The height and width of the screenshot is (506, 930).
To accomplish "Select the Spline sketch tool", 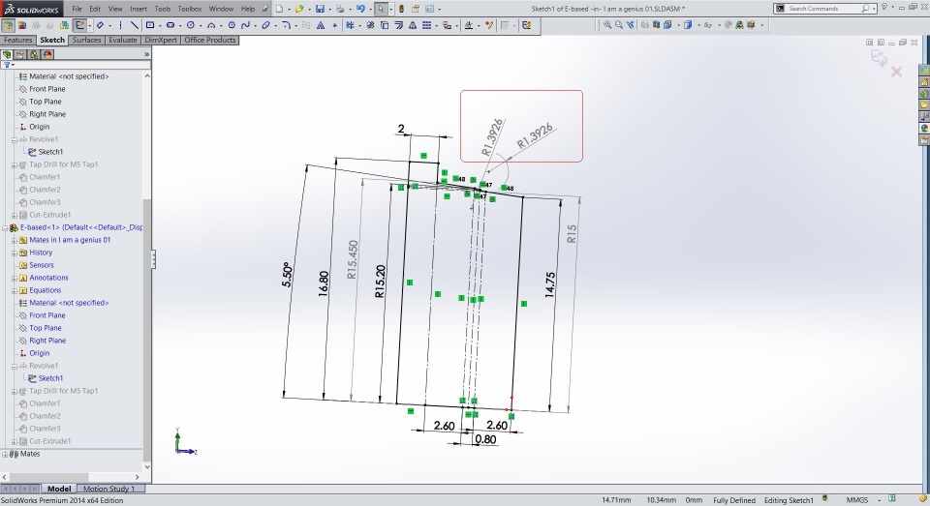I will (x=245, y=25).
